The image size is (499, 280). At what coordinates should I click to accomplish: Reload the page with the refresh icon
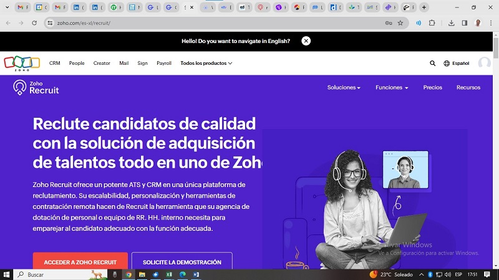(x=34, y=23)
